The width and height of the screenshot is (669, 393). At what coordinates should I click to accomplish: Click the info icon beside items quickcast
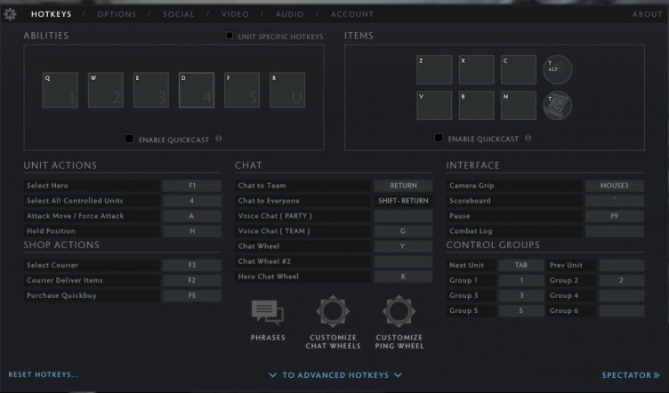tap(528, 139)
